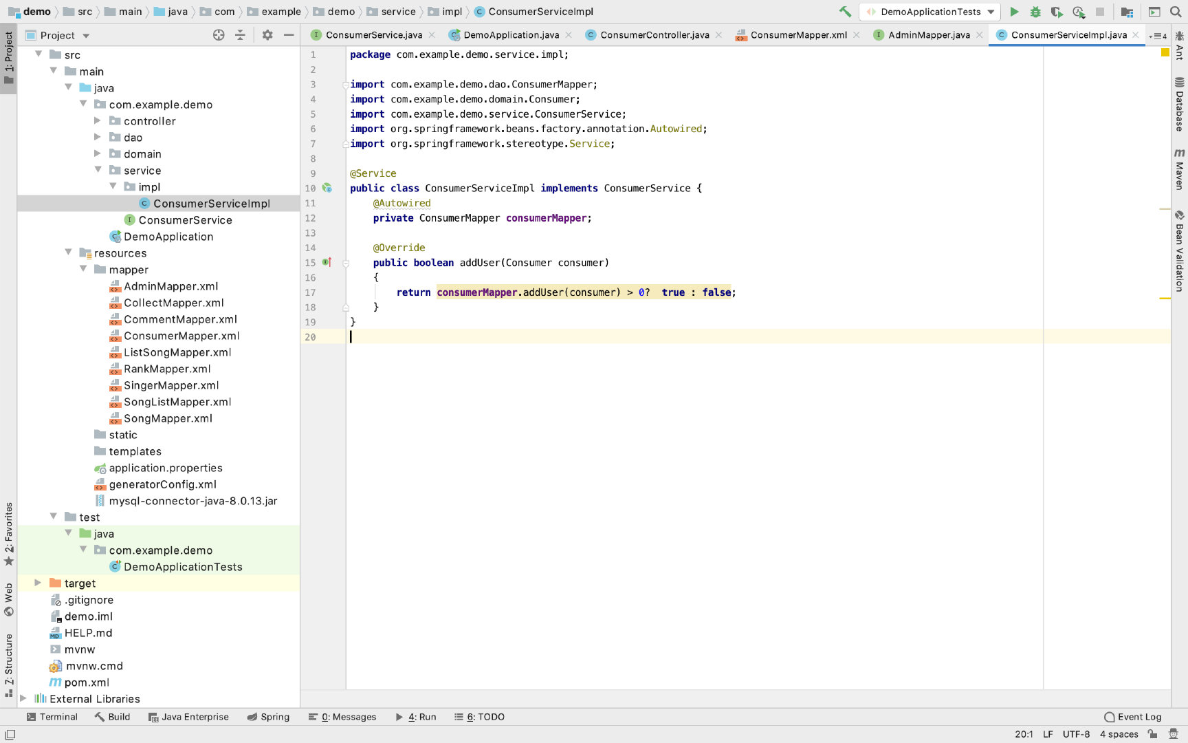Screen dimensions: 1188x743
Task: Start debugging with the bug icon
Action: (x=1035, y=12)
